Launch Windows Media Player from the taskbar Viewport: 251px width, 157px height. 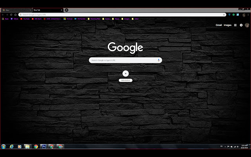pos(20,146)
